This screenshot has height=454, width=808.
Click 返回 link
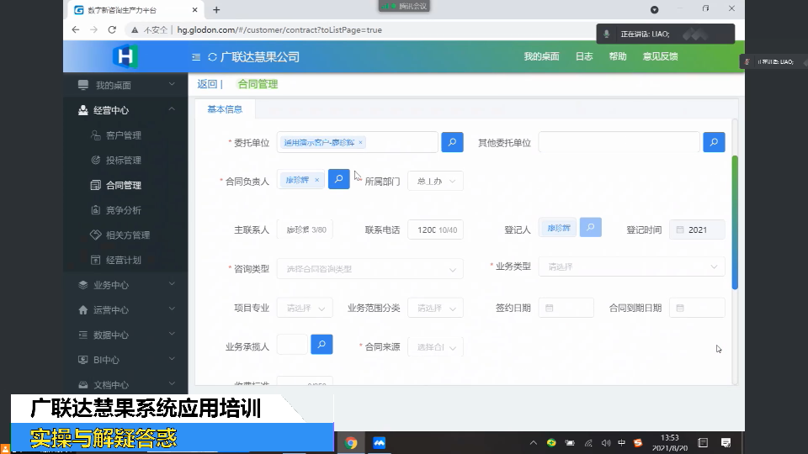[x=207, y=84]
